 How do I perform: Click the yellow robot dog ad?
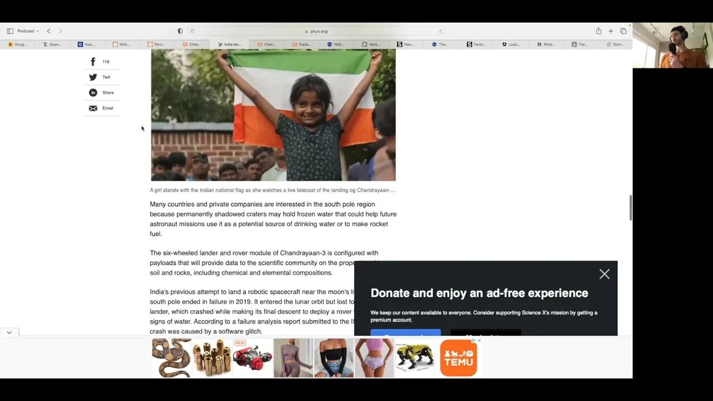pos(414,358)
